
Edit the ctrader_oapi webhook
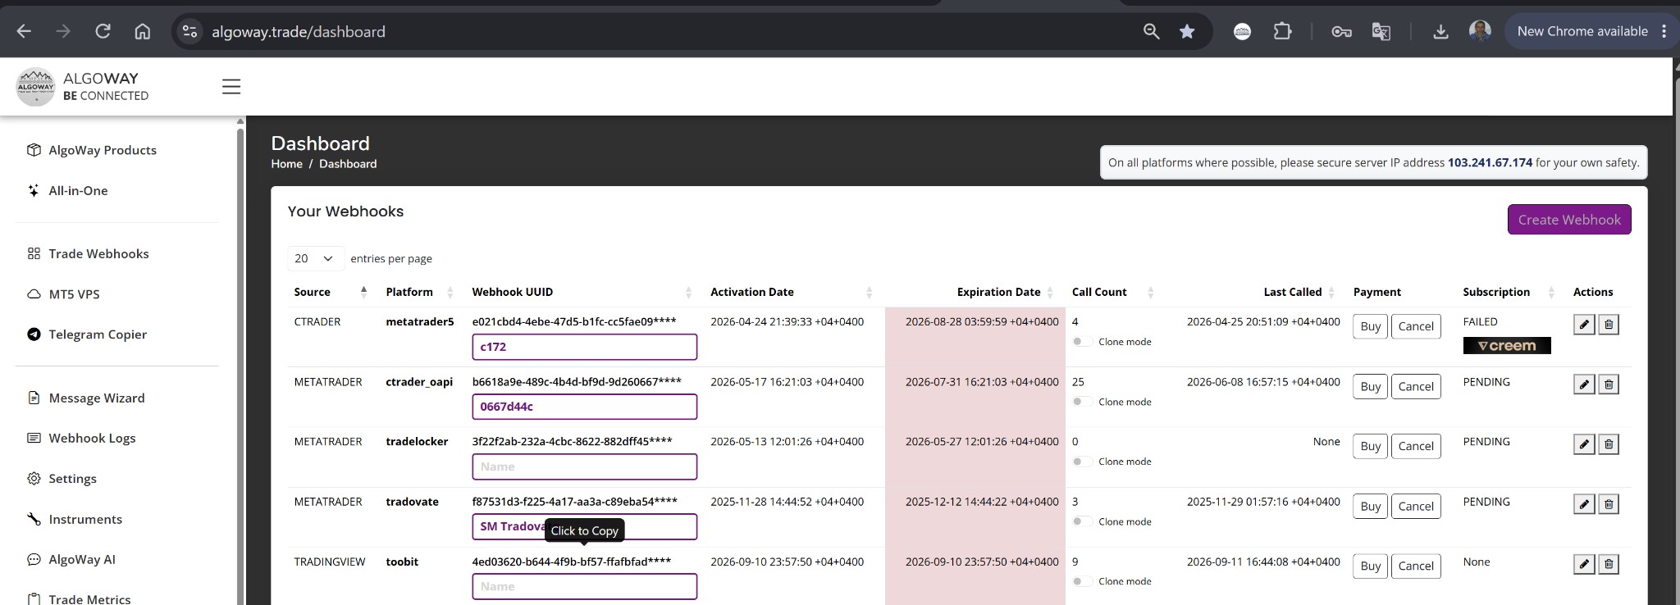point(1584,384)
